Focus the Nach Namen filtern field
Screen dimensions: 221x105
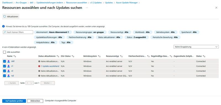pyautogui.click(x=18, y=32)
